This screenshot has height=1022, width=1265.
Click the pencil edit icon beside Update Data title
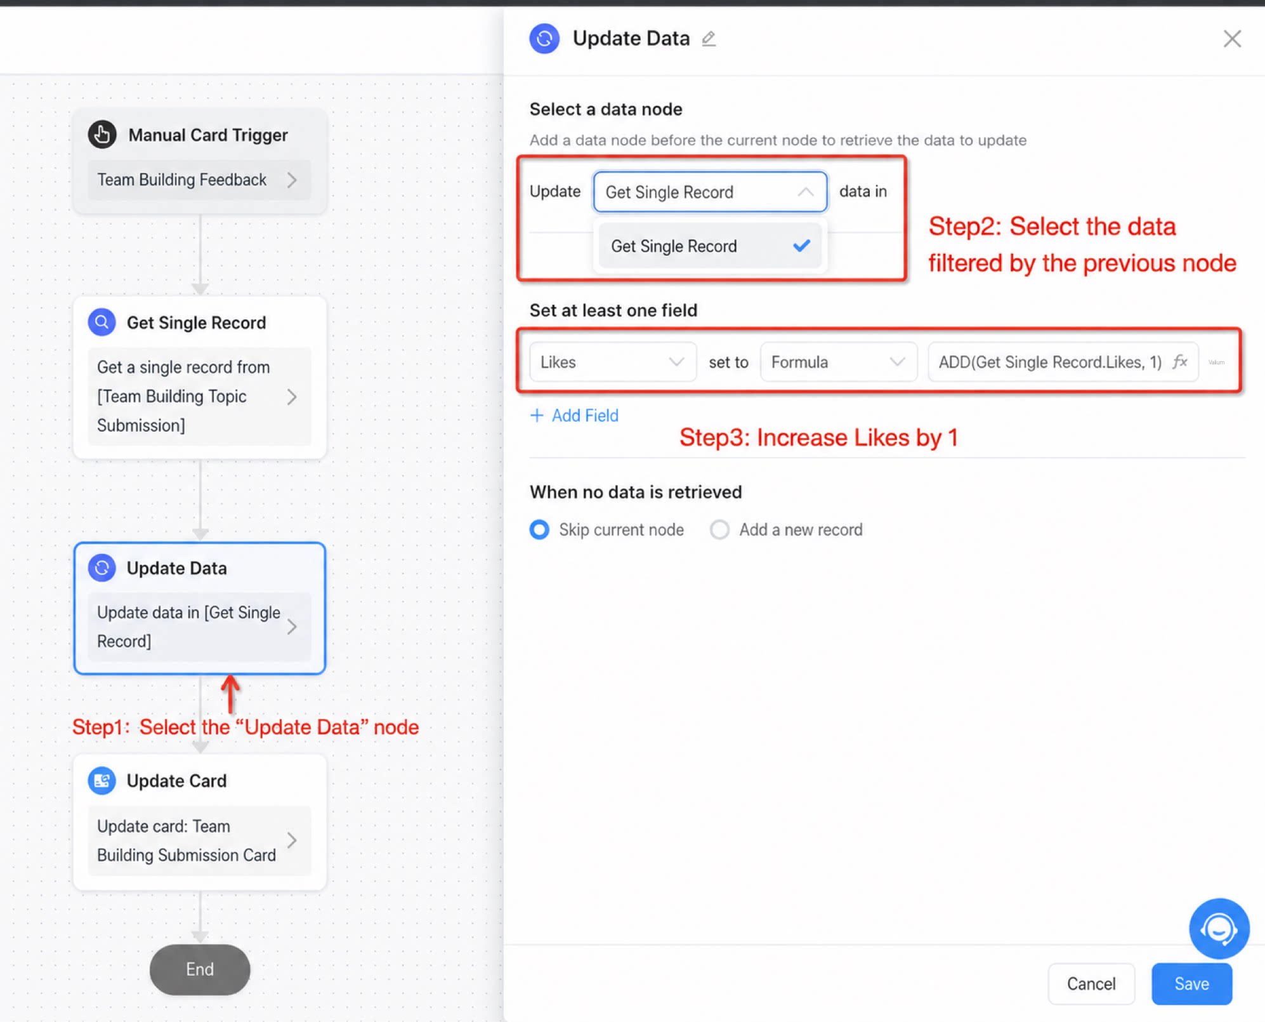pyautogui.click(x=709, y=39)
